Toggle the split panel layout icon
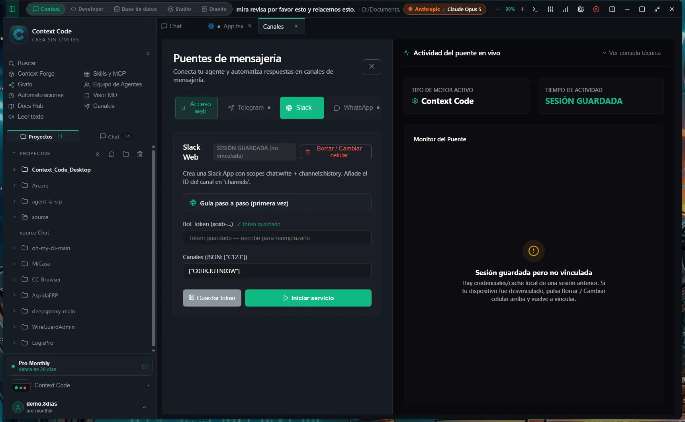This screenshot has width=685, height=422. click(612, 9)
